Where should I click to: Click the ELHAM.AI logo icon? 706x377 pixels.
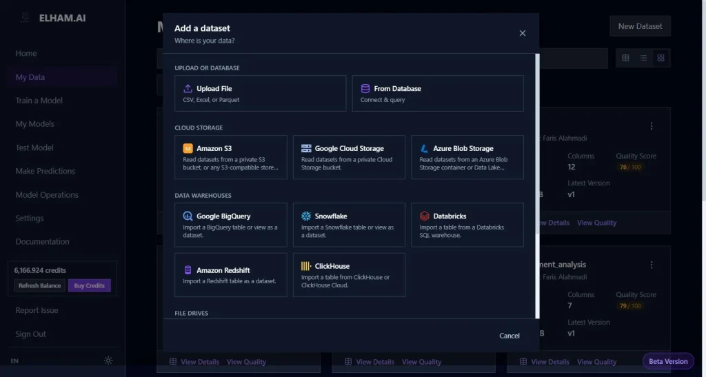tap(26, 18)
